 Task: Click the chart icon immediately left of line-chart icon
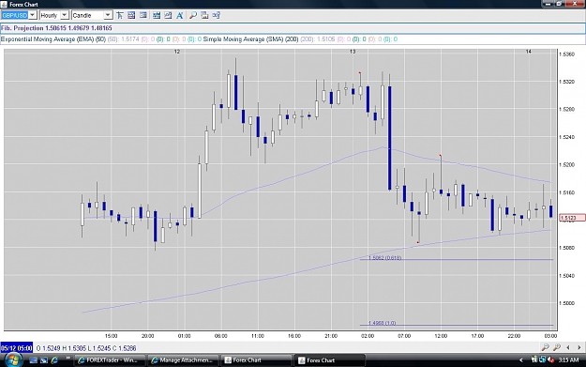click(157, 15)
